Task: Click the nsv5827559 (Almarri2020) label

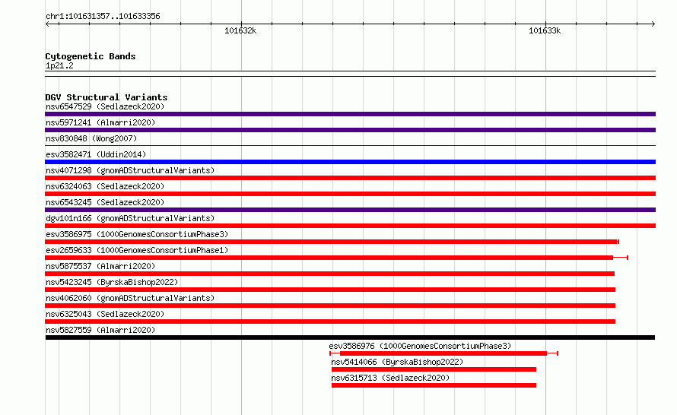Action: tap(100, 330)
